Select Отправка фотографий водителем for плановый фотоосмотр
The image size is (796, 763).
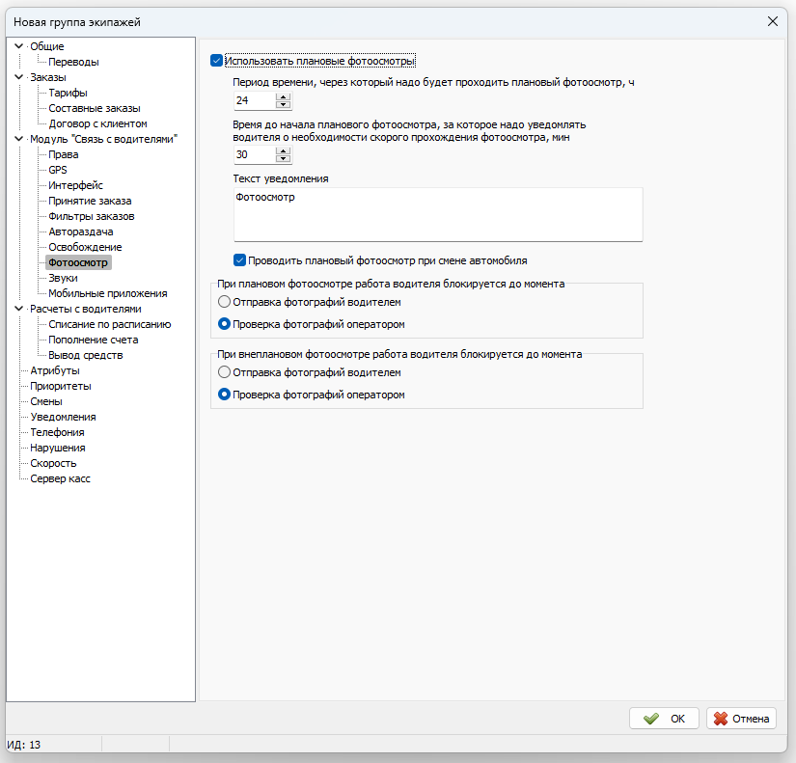pyautogui.click(x=224, y=302)
